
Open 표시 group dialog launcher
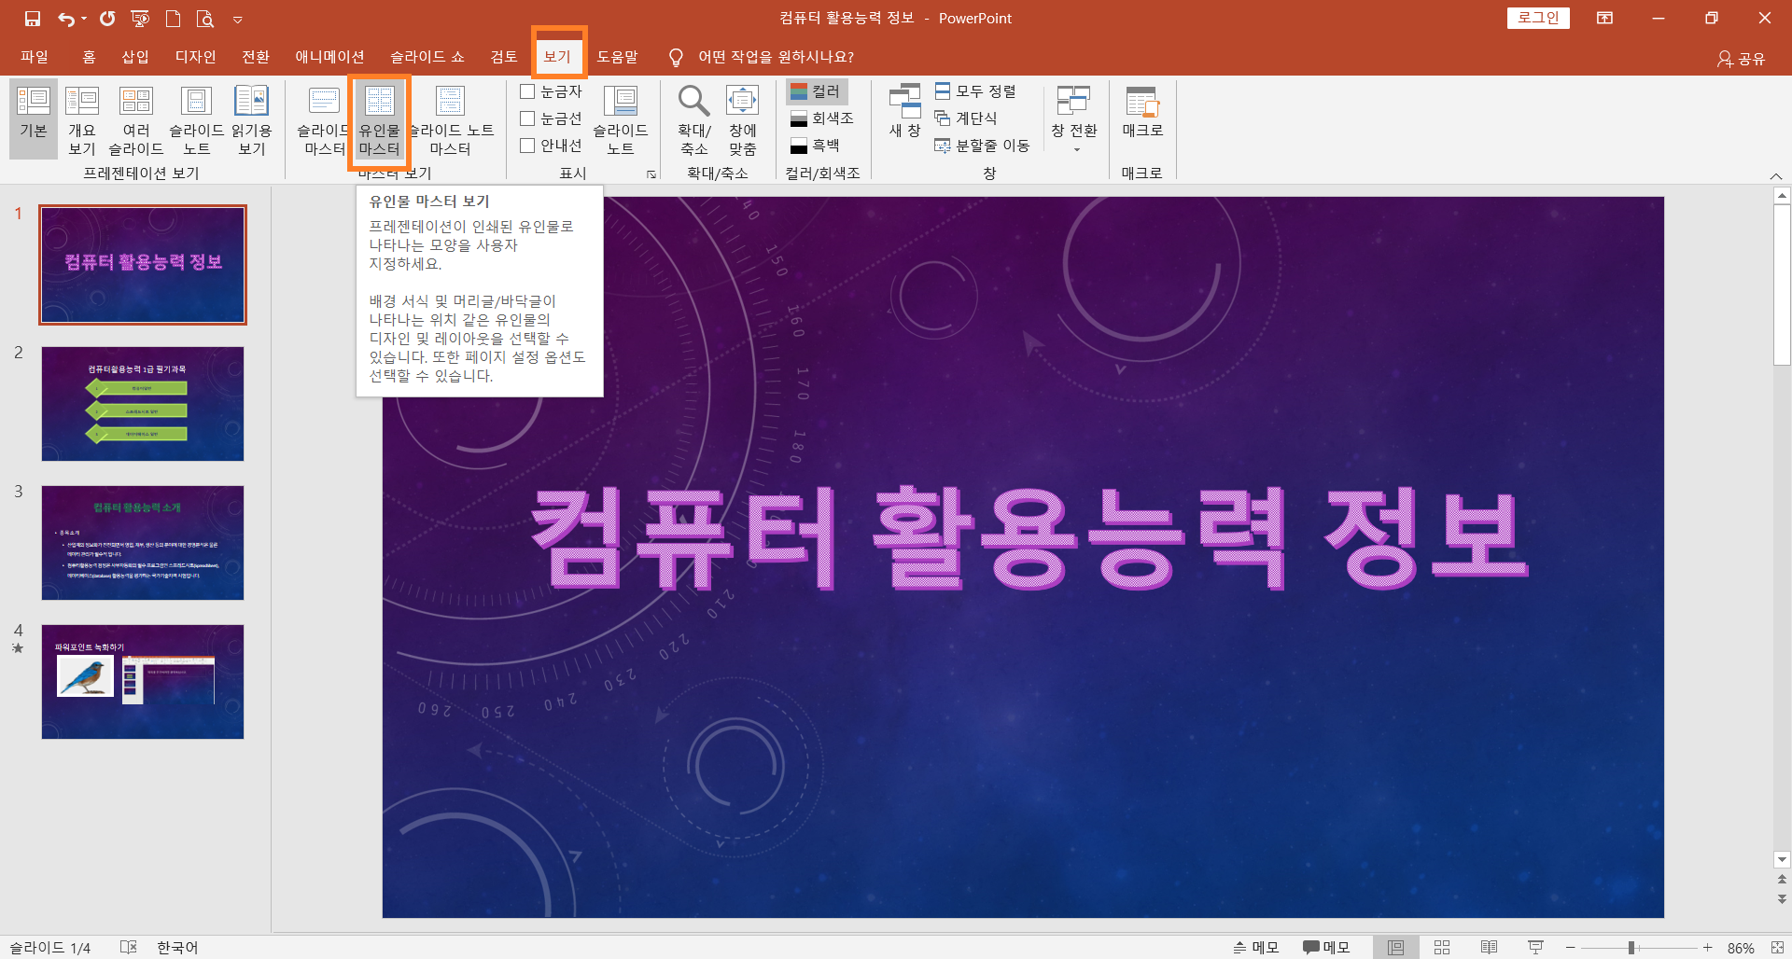(651, 174)
